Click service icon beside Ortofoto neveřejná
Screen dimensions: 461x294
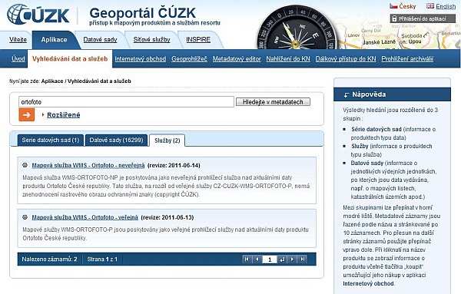point(25,165)
